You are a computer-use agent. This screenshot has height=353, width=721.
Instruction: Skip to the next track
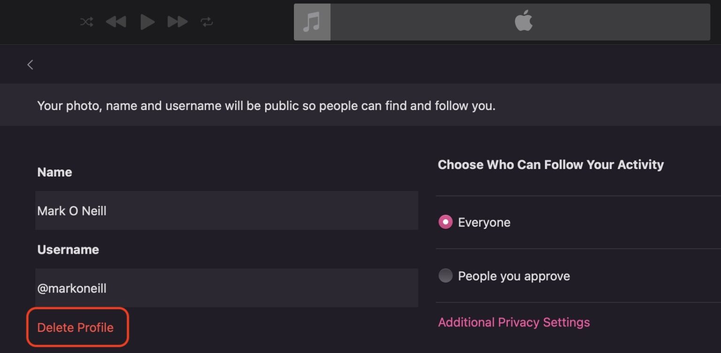(177, 22)
